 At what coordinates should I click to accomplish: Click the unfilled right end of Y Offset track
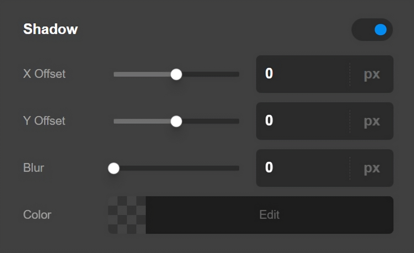(x=232, y=121)
